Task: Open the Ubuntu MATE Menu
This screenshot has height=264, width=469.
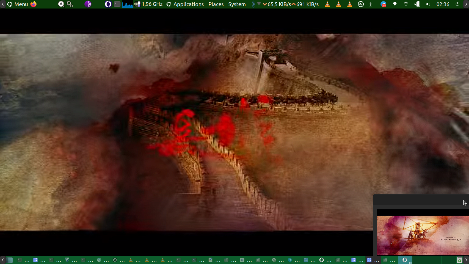Action: (17, 4)
